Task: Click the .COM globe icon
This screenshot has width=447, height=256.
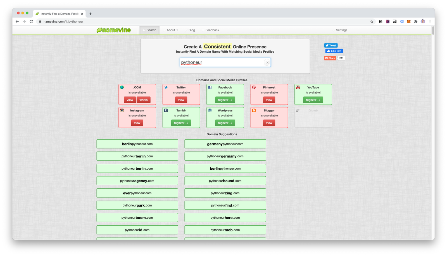Action: [x=122, y=87]
